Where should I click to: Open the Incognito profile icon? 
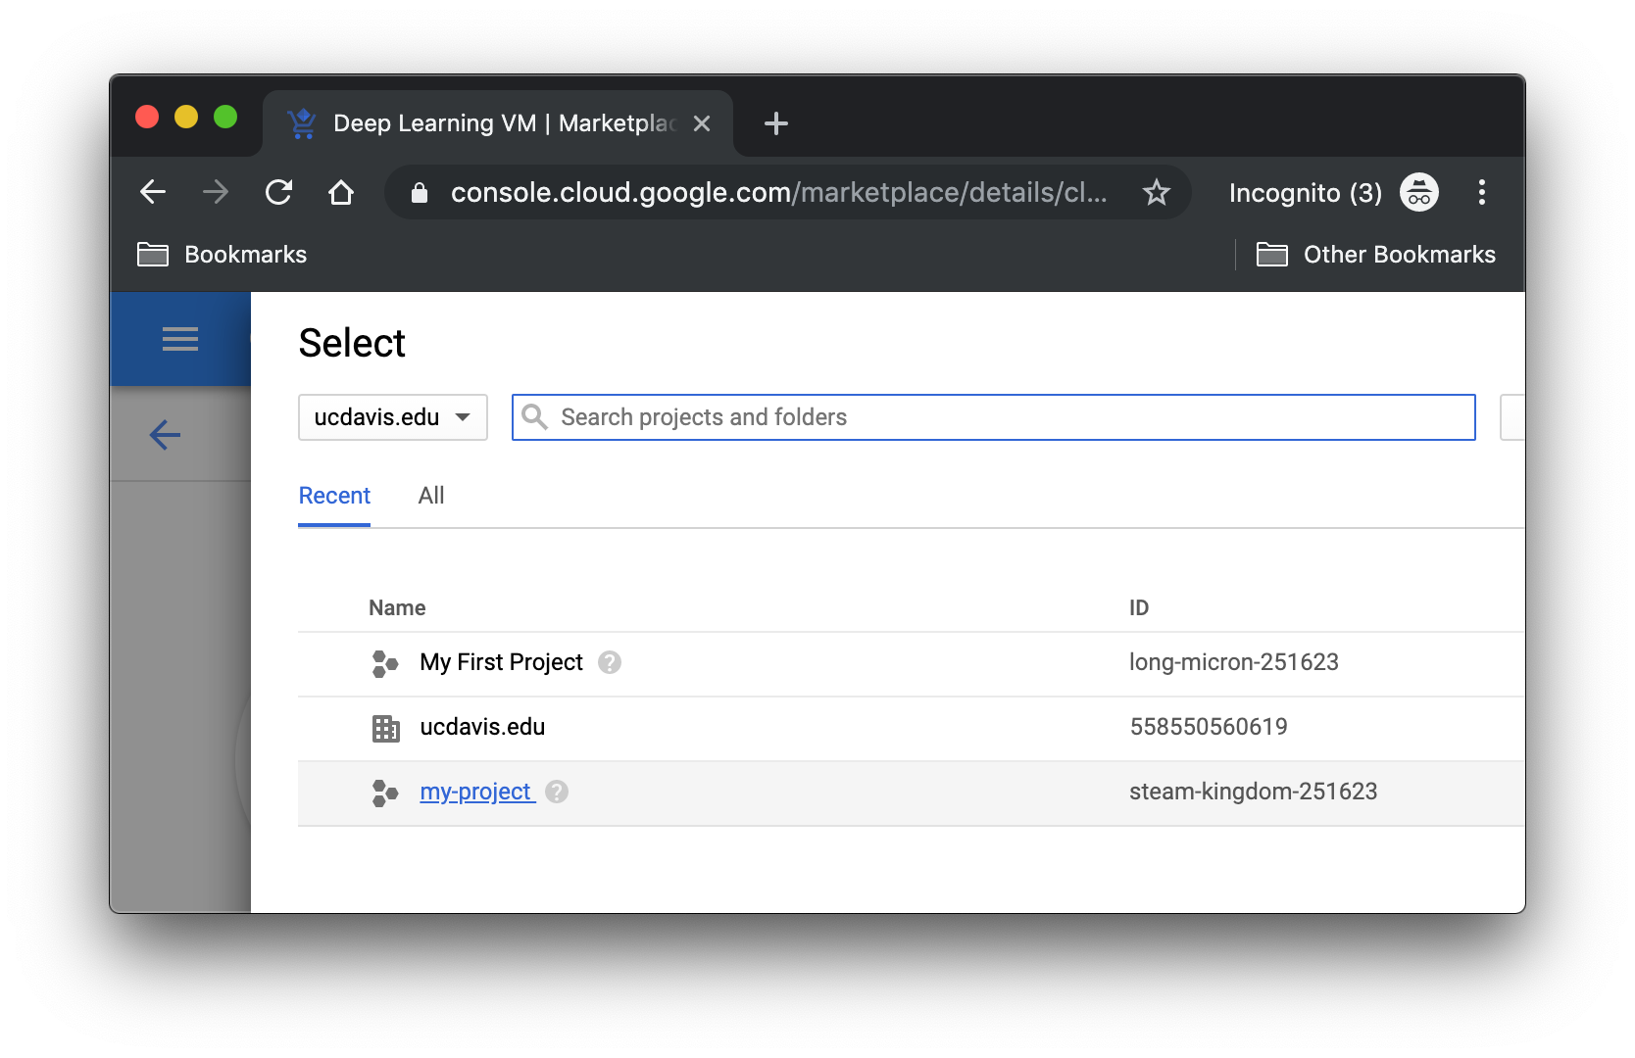point(1418,192)
